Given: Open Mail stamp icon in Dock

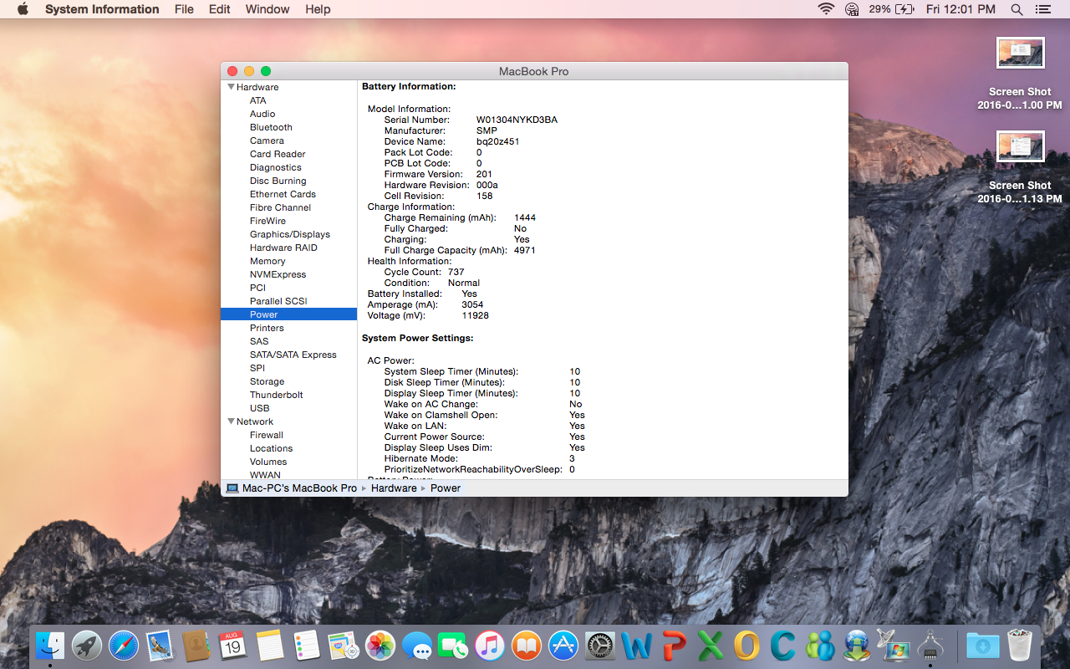Looking at the screenshot, I should pos(160,646).
